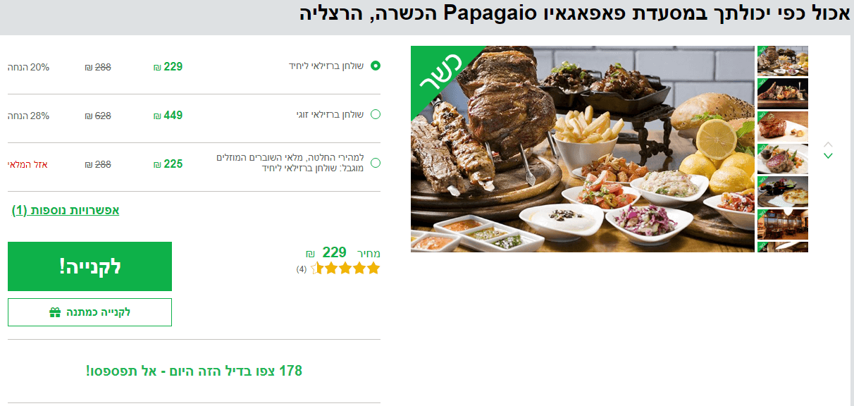Screen dimensions: 854x406
Task: Click the 449 ₪ price for couples table
Action: click(168, 115)
